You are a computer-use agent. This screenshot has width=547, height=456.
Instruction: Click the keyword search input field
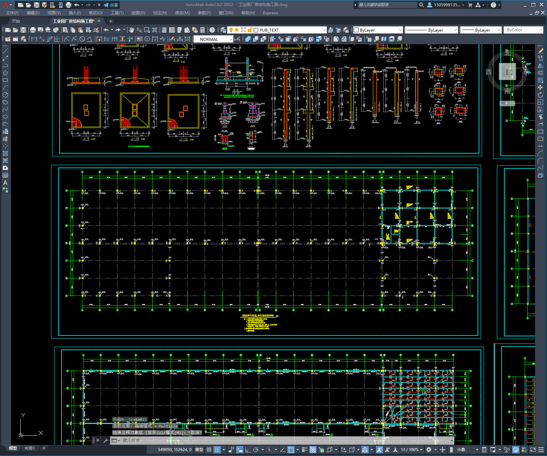pos(387,5)
